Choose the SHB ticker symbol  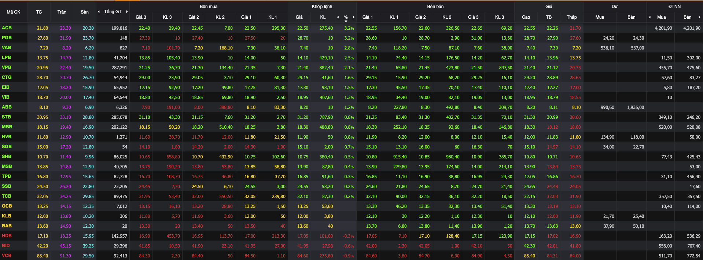tap(7, 157)
